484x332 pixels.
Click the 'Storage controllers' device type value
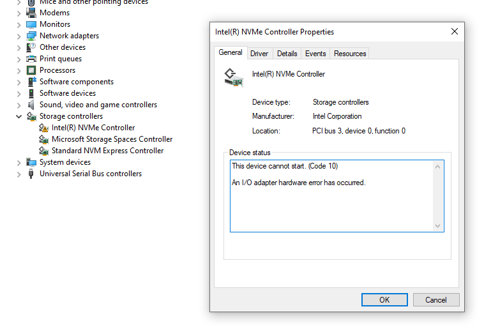click(x=341, y=102)
